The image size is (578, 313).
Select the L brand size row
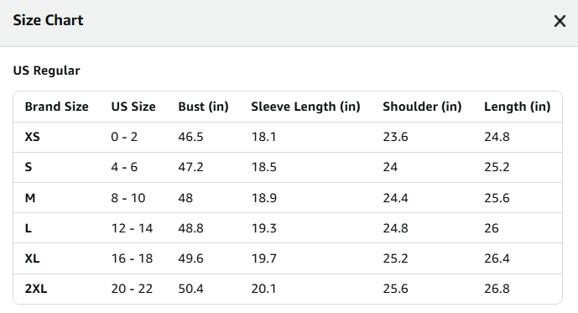pyautogui.click(x=288, y=228)
